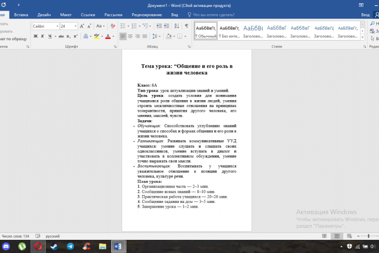Increase paragraph indent

[166, 26]
